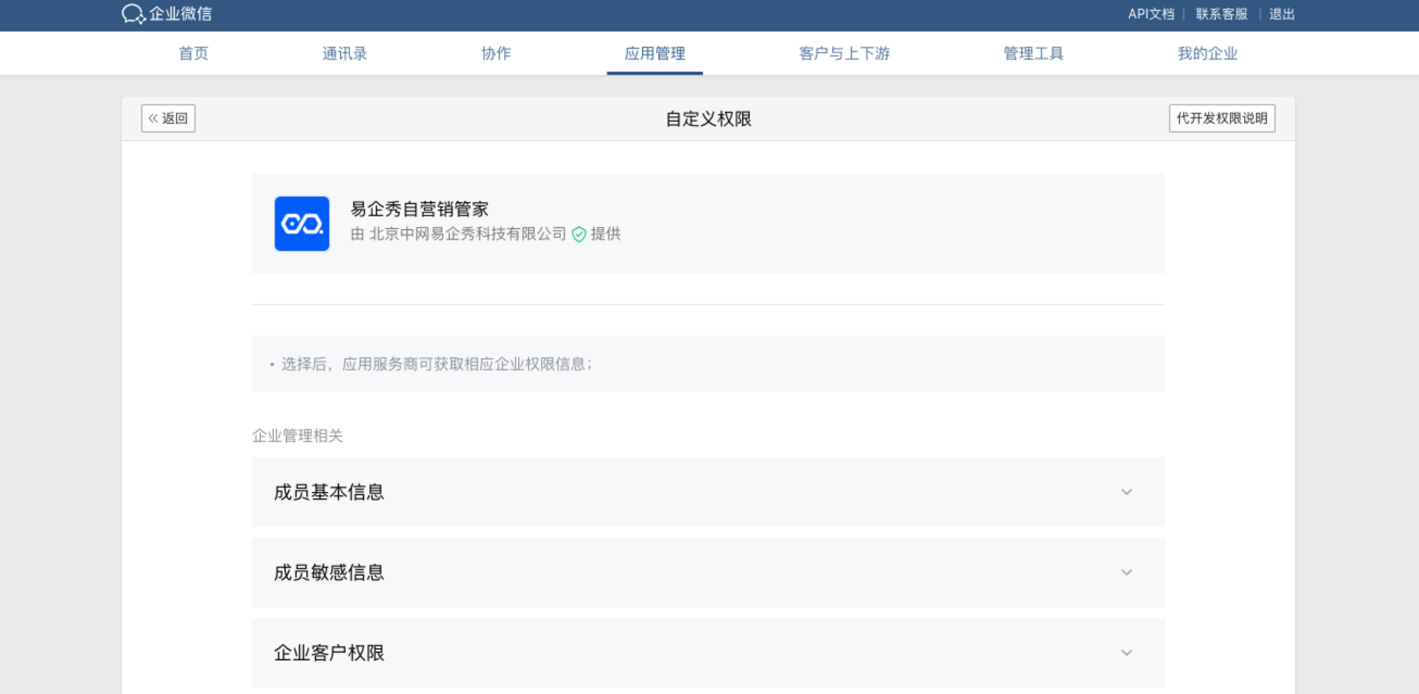
Task: Click the green verified shield icon
Action: click(579, 234)
